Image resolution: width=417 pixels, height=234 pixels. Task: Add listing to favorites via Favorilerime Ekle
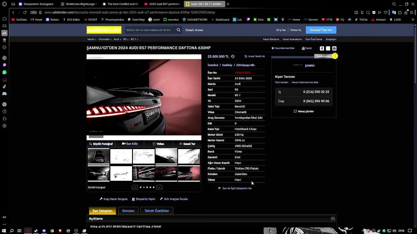click(x=283, y=48)
